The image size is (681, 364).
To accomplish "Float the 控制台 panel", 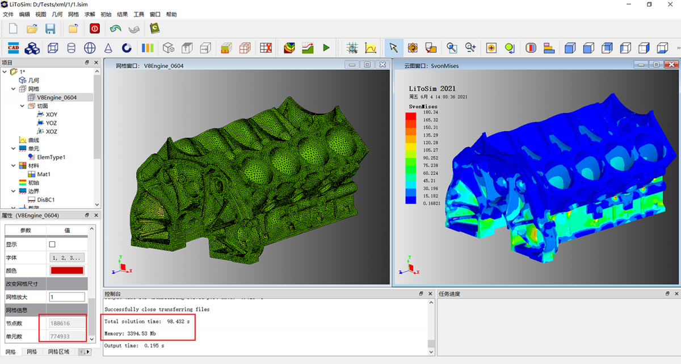I will [421, 294].
